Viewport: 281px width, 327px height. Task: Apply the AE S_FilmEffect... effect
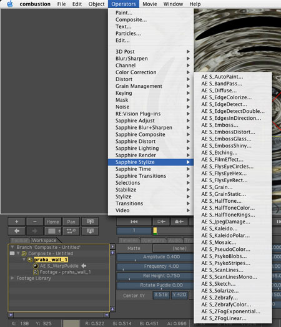coord(232,160)
